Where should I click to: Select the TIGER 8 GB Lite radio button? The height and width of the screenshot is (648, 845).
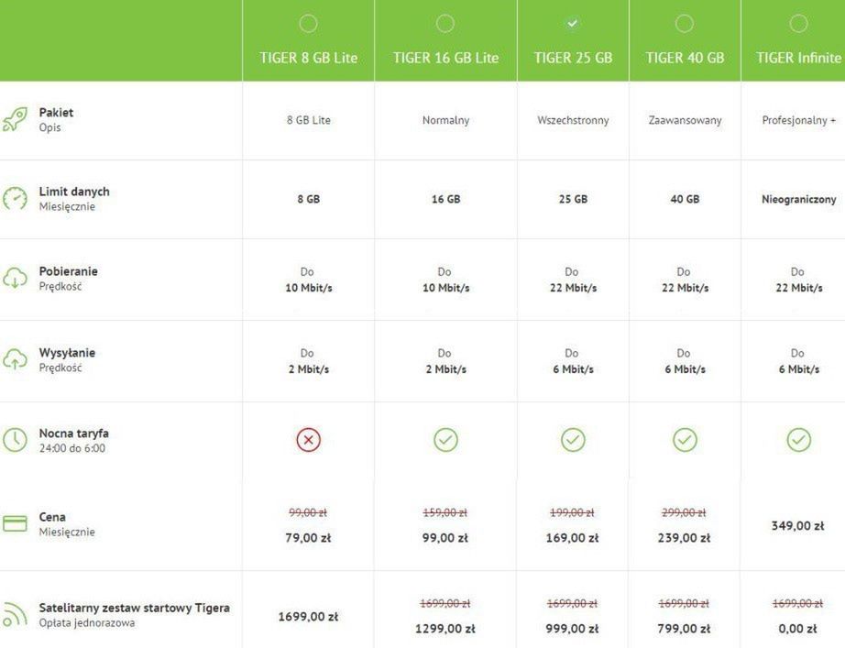pyautogui.click(x=308, y=23)
